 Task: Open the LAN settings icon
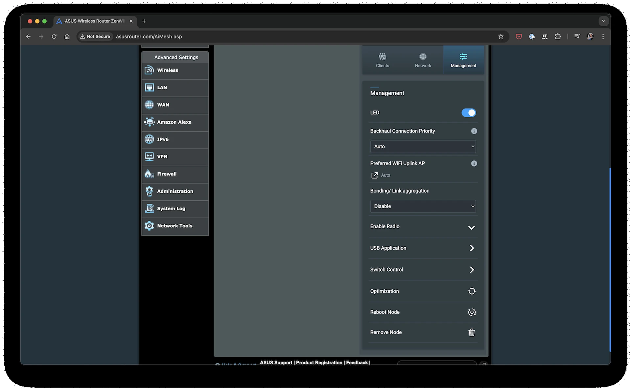pos(149,87)
